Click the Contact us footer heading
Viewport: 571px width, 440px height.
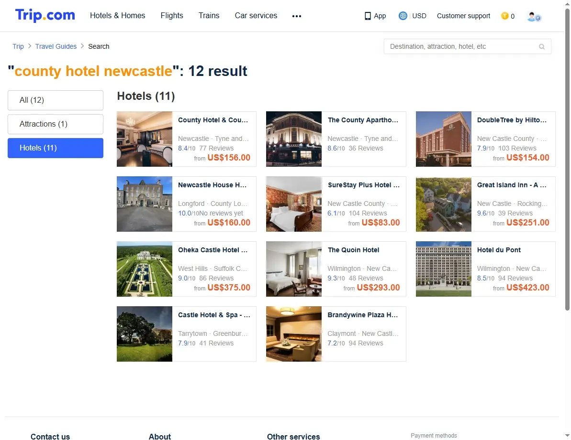point(50,436)
